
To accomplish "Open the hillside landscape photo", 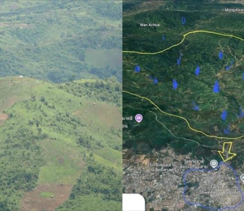I will [61, 105].
